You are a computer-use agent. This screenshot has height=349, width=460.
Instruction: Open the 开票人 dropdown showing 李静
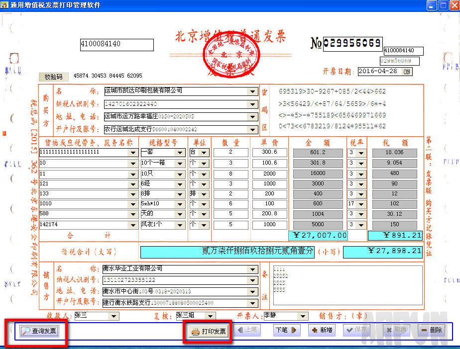[303, 316]
